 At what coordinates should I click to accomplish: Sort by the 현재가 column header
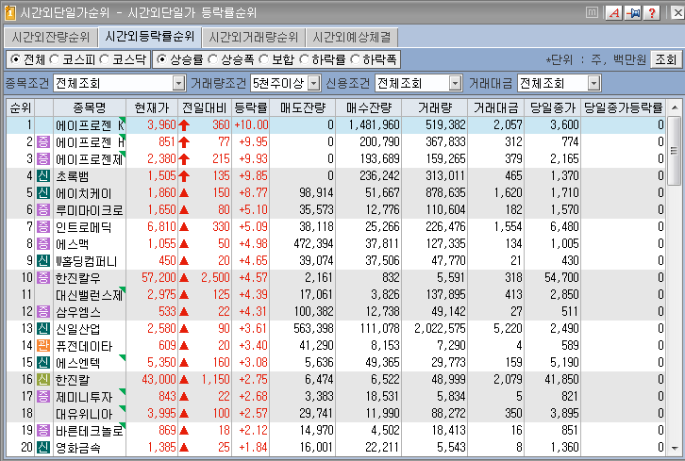(152, 107)
